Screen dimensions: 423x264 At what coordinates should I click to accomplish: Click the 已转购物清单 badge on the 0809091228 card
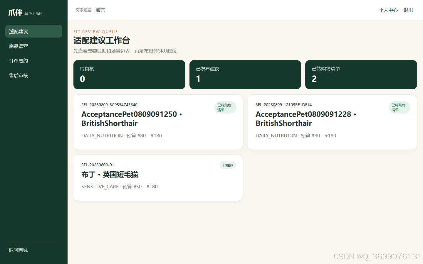click(399, 107)
